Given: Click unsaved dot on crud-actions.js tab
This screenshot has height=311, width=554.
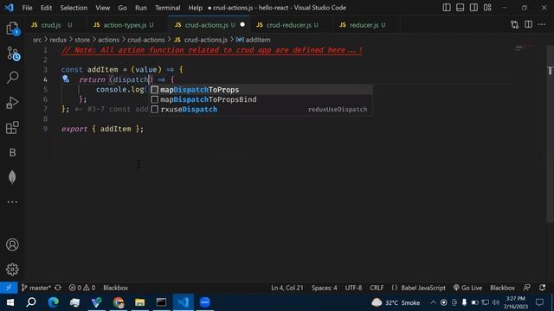Looking at the screenshot, I should [242, 25].
